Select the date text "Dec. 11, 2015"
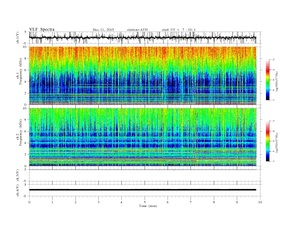 point(103,30)
